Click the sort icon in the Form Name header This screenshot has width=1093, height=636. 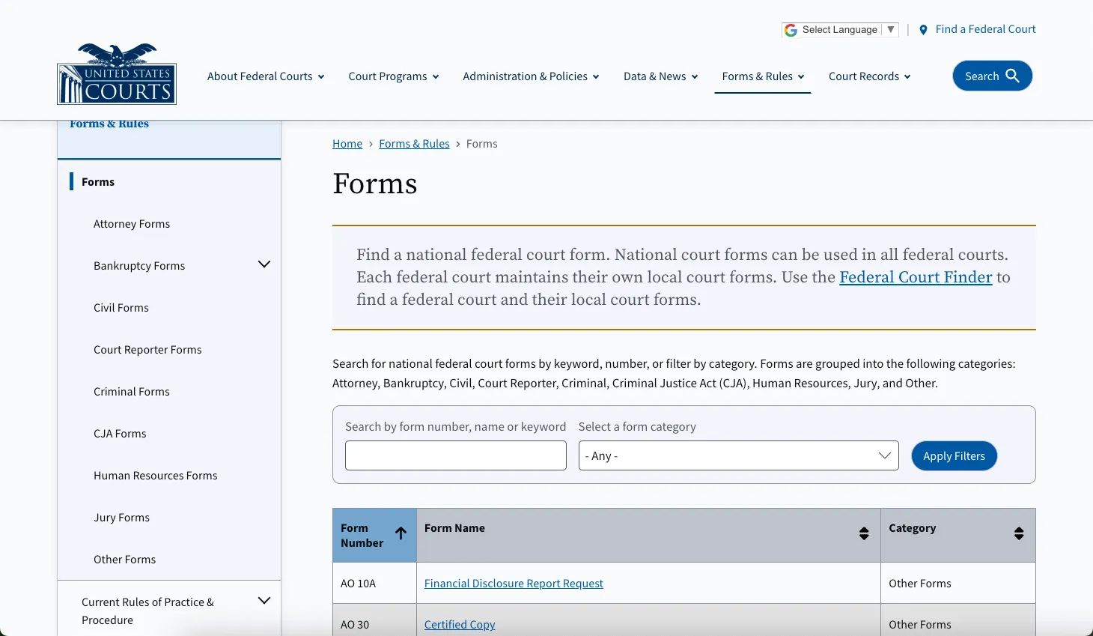864,533
